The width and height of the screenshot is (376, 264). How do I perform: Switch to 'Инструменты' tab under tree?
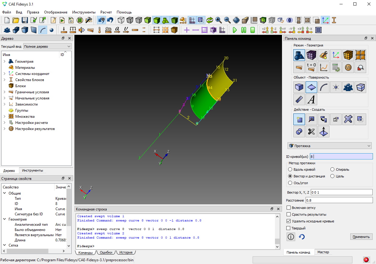click(32, 170)
